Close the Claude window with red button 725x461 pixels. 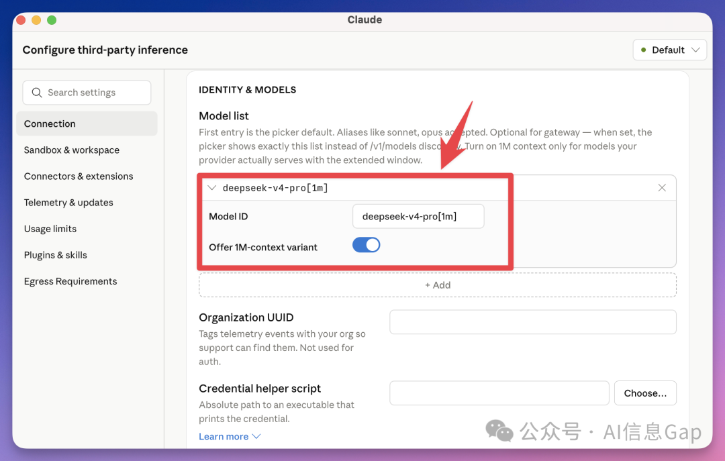click(x=21, y=20)
